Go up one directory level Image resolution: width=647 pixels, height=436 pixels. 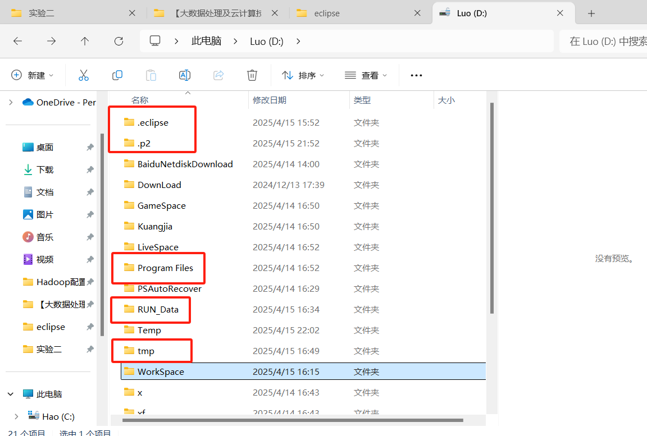pos(85,41)
